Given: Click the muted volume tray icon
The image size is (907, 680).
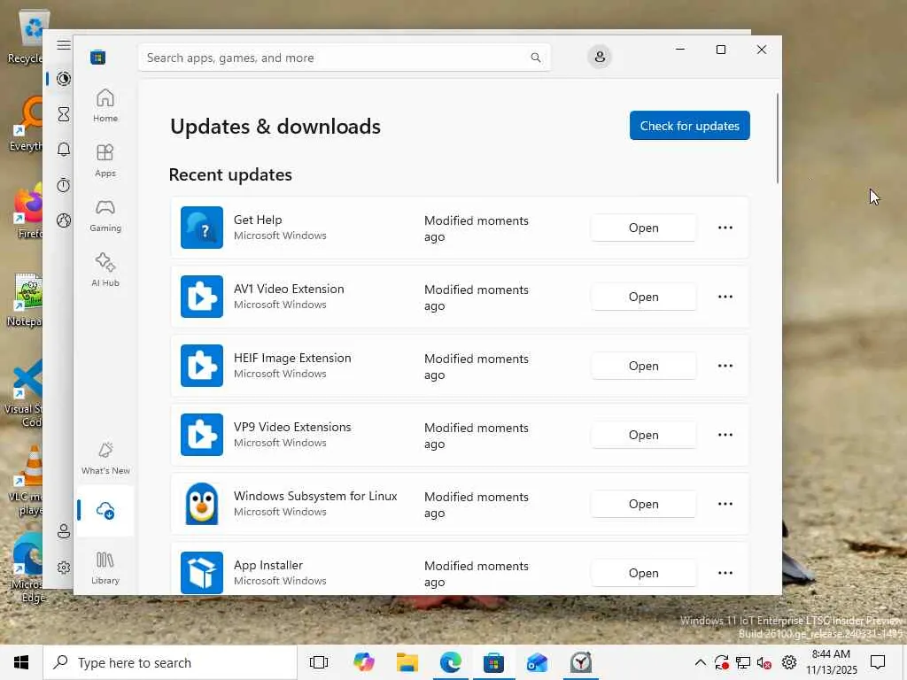Looking at the screenshot, I should [x=764, y=662].
